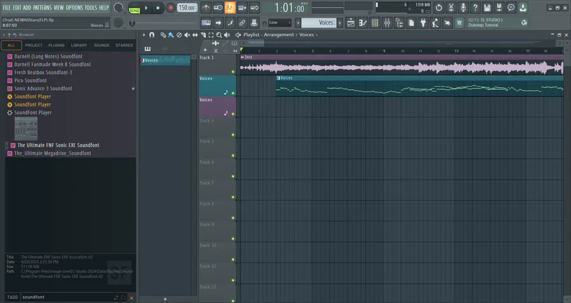This screenshot has width=571, height=303.
Task: Toggle the 3.2 countdown before recording
Action: click(x=230, y=7)
